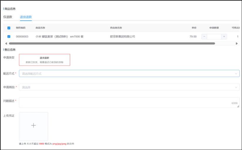This screenshot has height=150, width=242.
Task: Click the horizontal table scrollbar thumb
Action: [x=111, y=43]
